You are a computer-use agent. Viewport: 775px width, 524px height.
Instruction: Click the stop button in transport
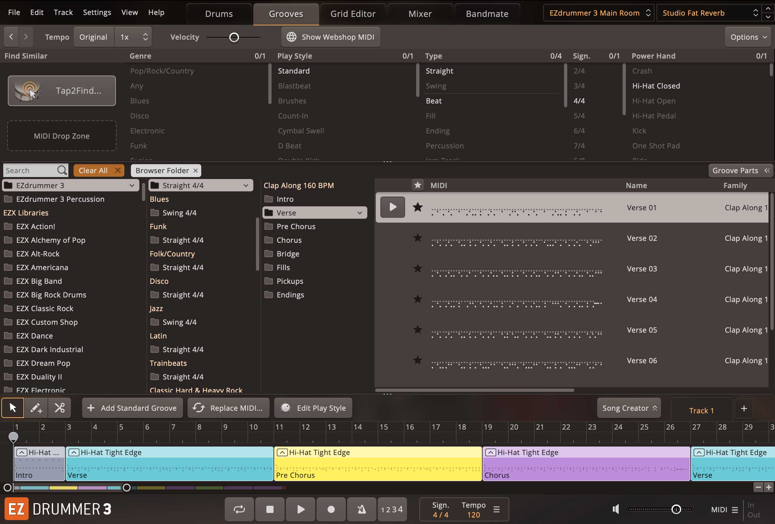click(269, 509)
